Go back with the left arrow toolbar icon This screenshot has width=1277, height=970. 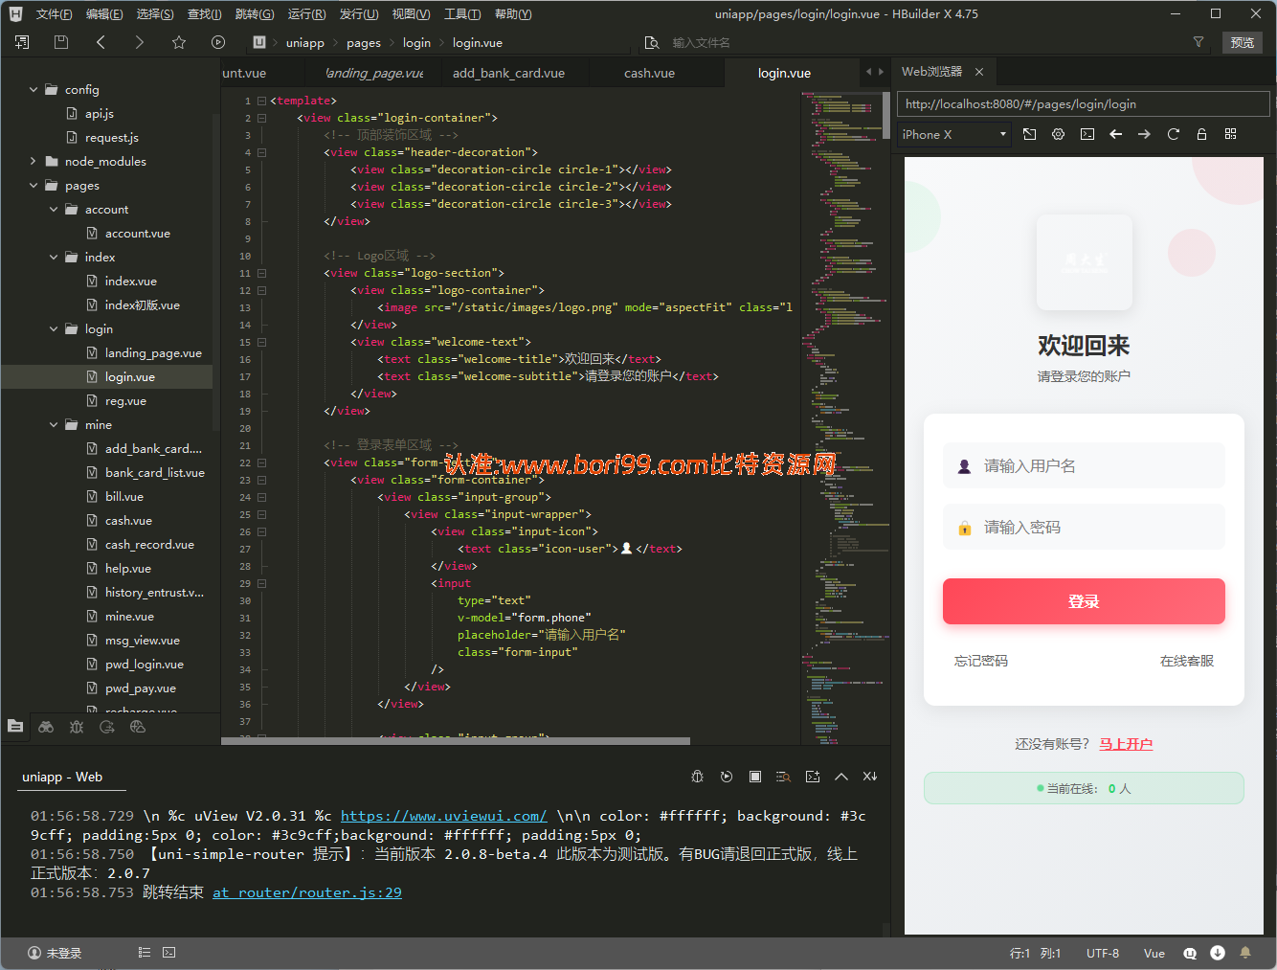click(x=101, y=42)
